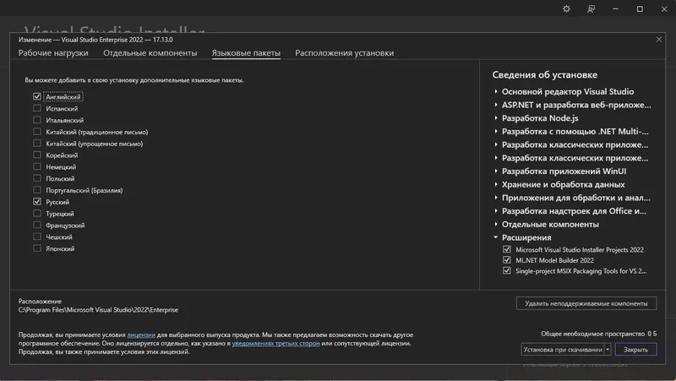This screenshot has width=676, height=381.
Task: Close the modify dialog with X icon
Action: (658, 39)
